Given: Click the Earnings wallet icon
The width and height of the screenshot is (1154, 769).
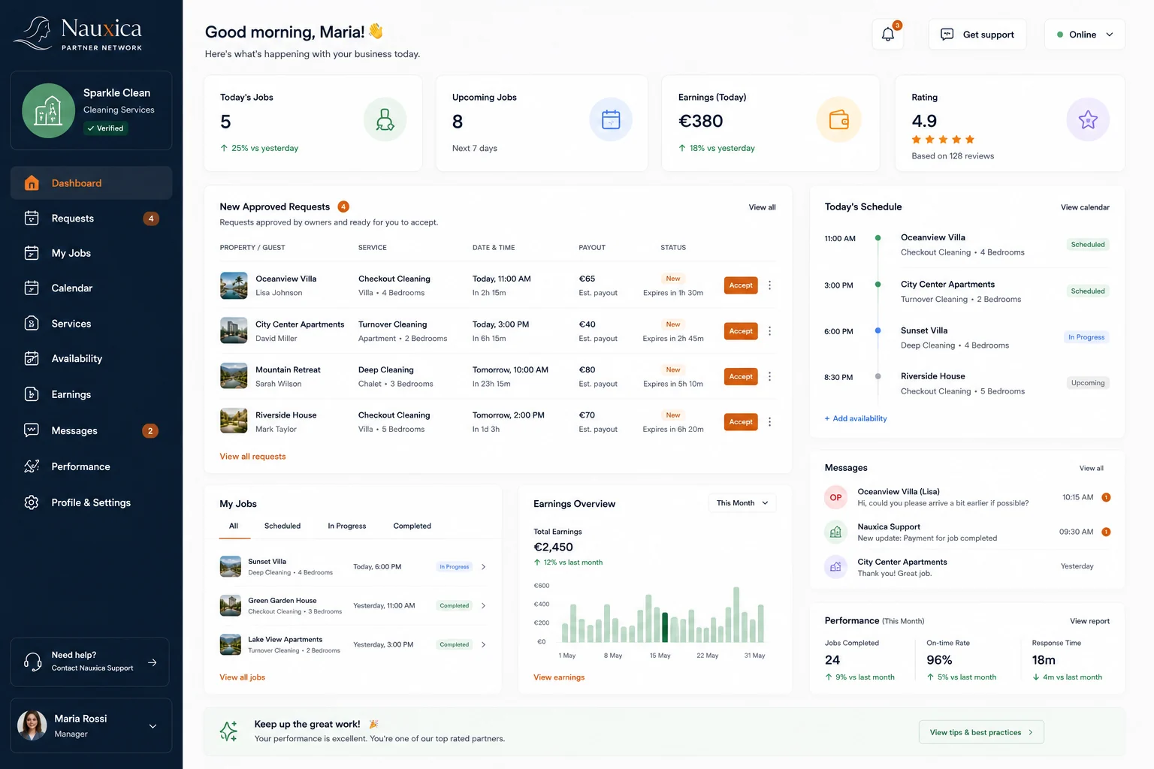Looking at the screenshot, I should click(x=838, y=120).
